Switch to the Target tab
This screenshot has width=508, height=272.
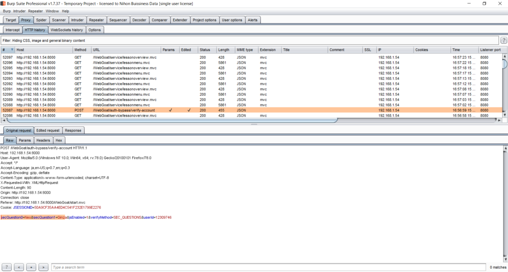11,20
